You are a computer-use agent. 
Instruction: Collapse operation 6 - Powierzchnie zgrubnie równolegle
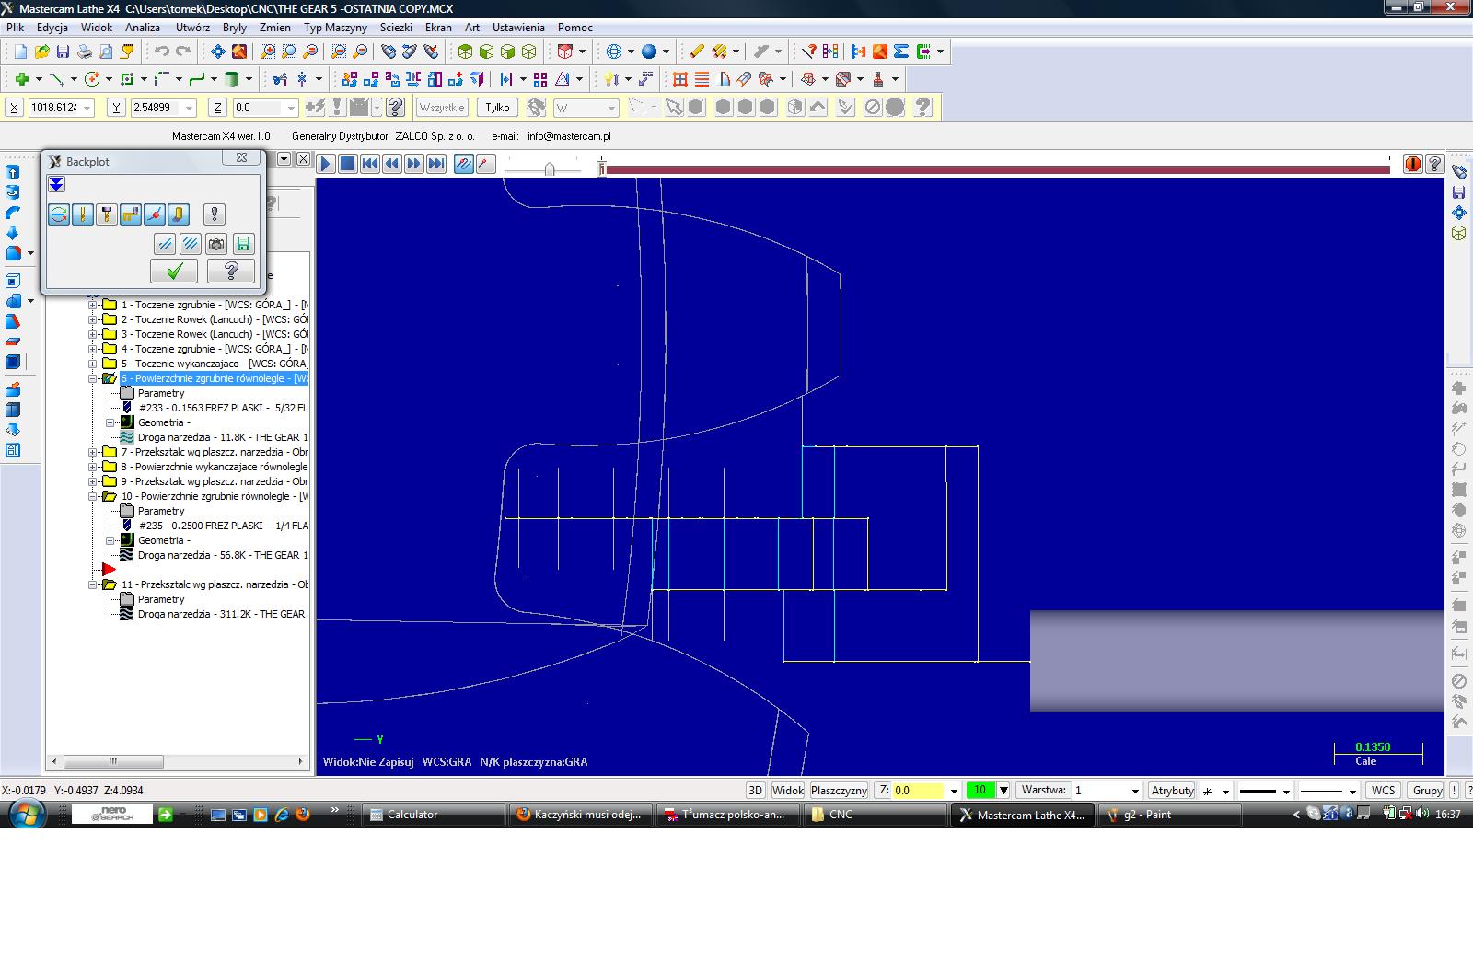[93, 378]
